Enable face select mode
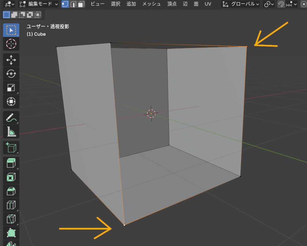The height and width of the screenshot is (246, 307). pos(82,4)
